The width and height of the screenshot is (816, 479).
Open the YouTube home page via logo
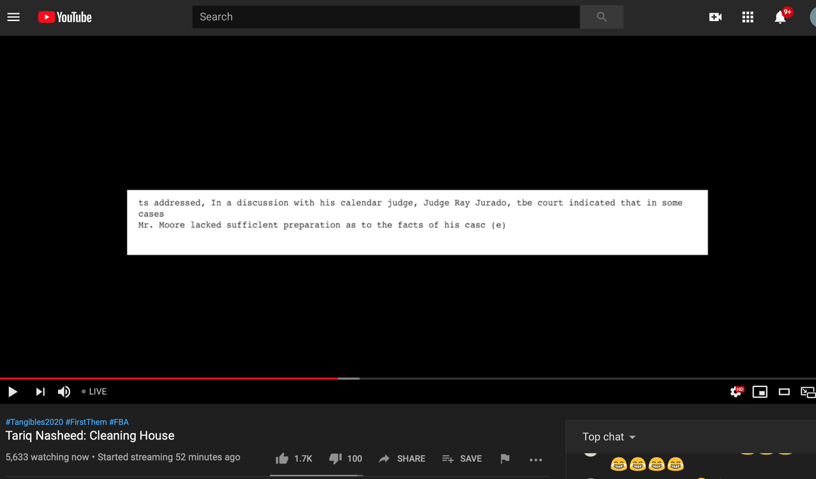(x=64, y=17)
